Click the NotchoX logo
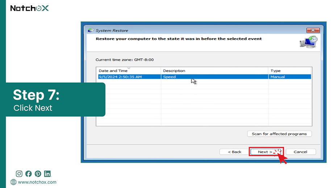This screenshot has width=334, height=188. 30,8
